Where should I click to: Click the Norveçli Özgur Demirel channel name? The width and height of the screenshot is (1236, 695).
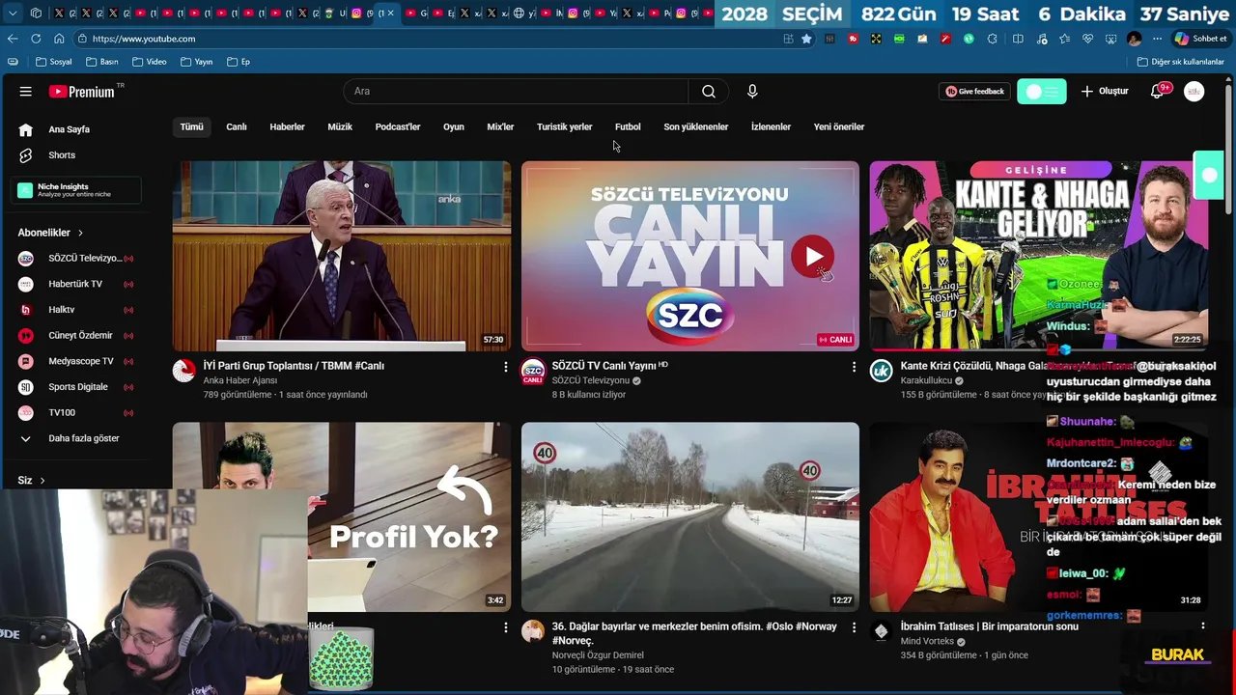pos(598,655)
